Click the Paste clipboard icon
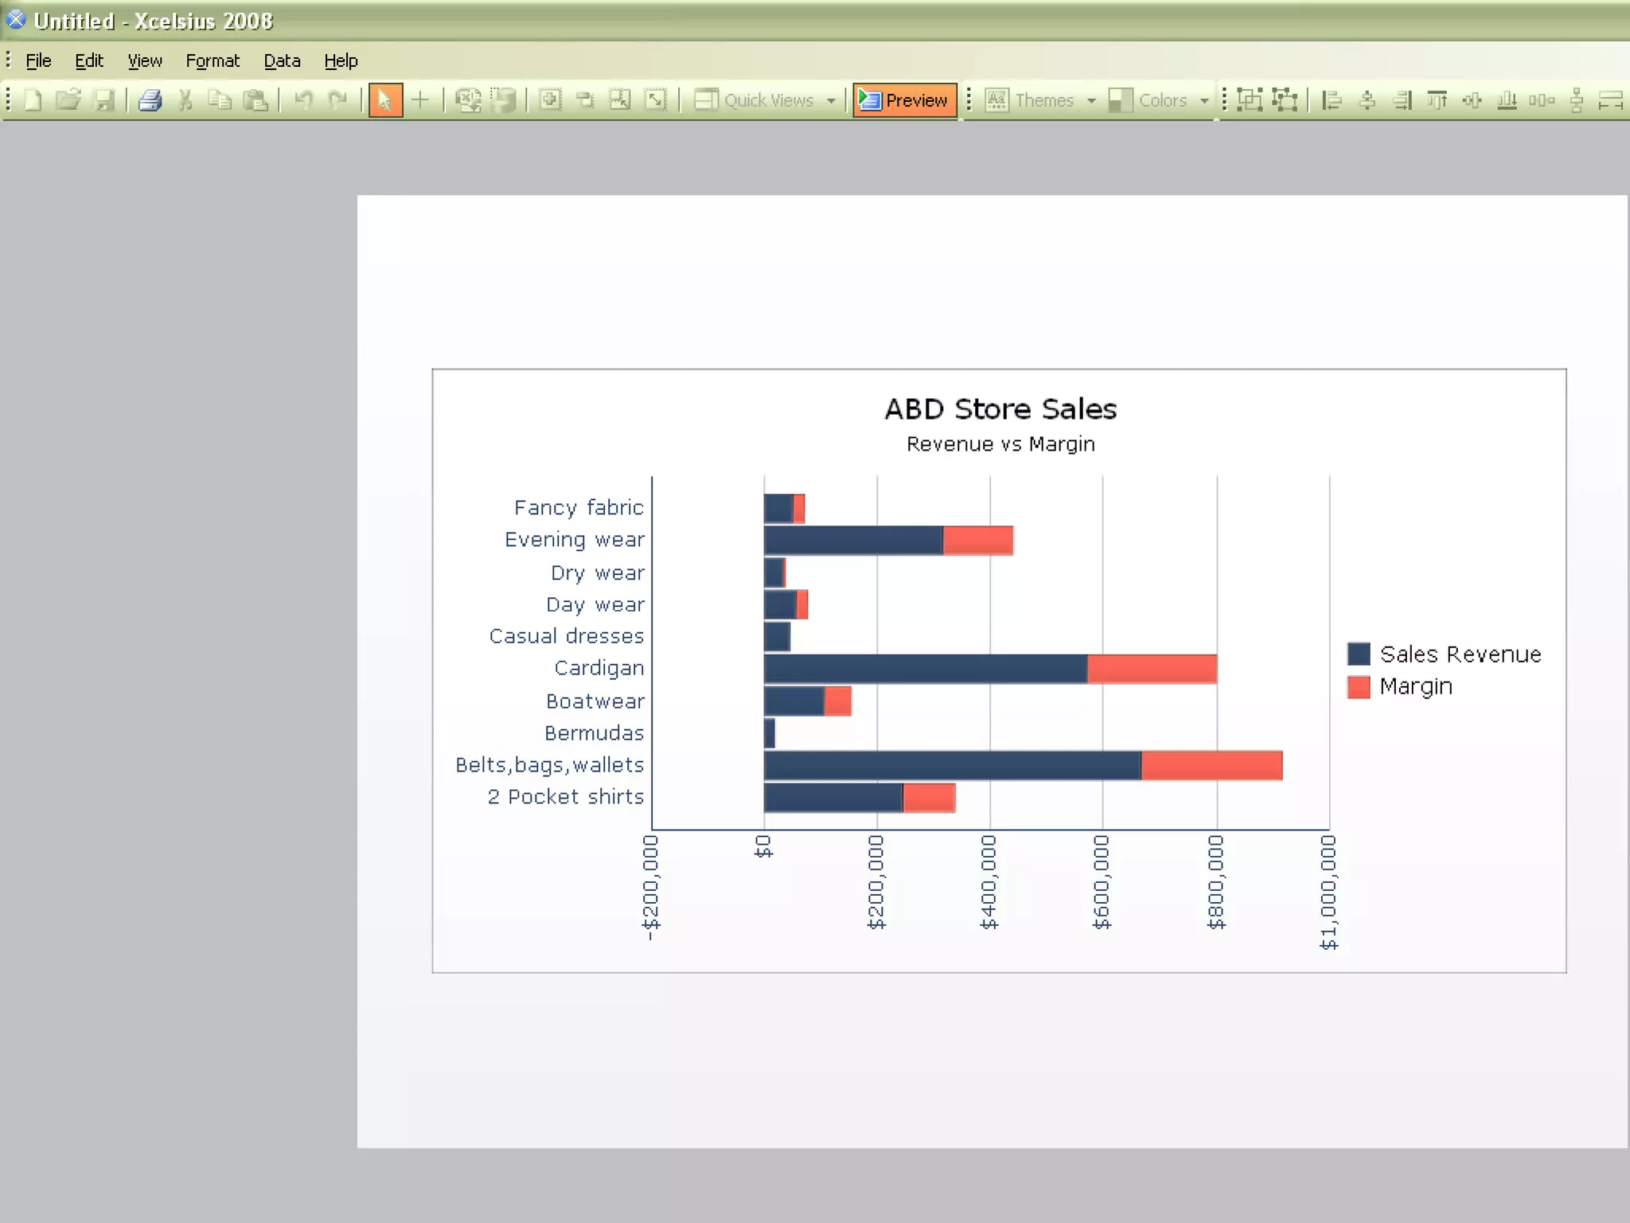Viewport: 1630px width, 1223px height. [x=255, y=100]
